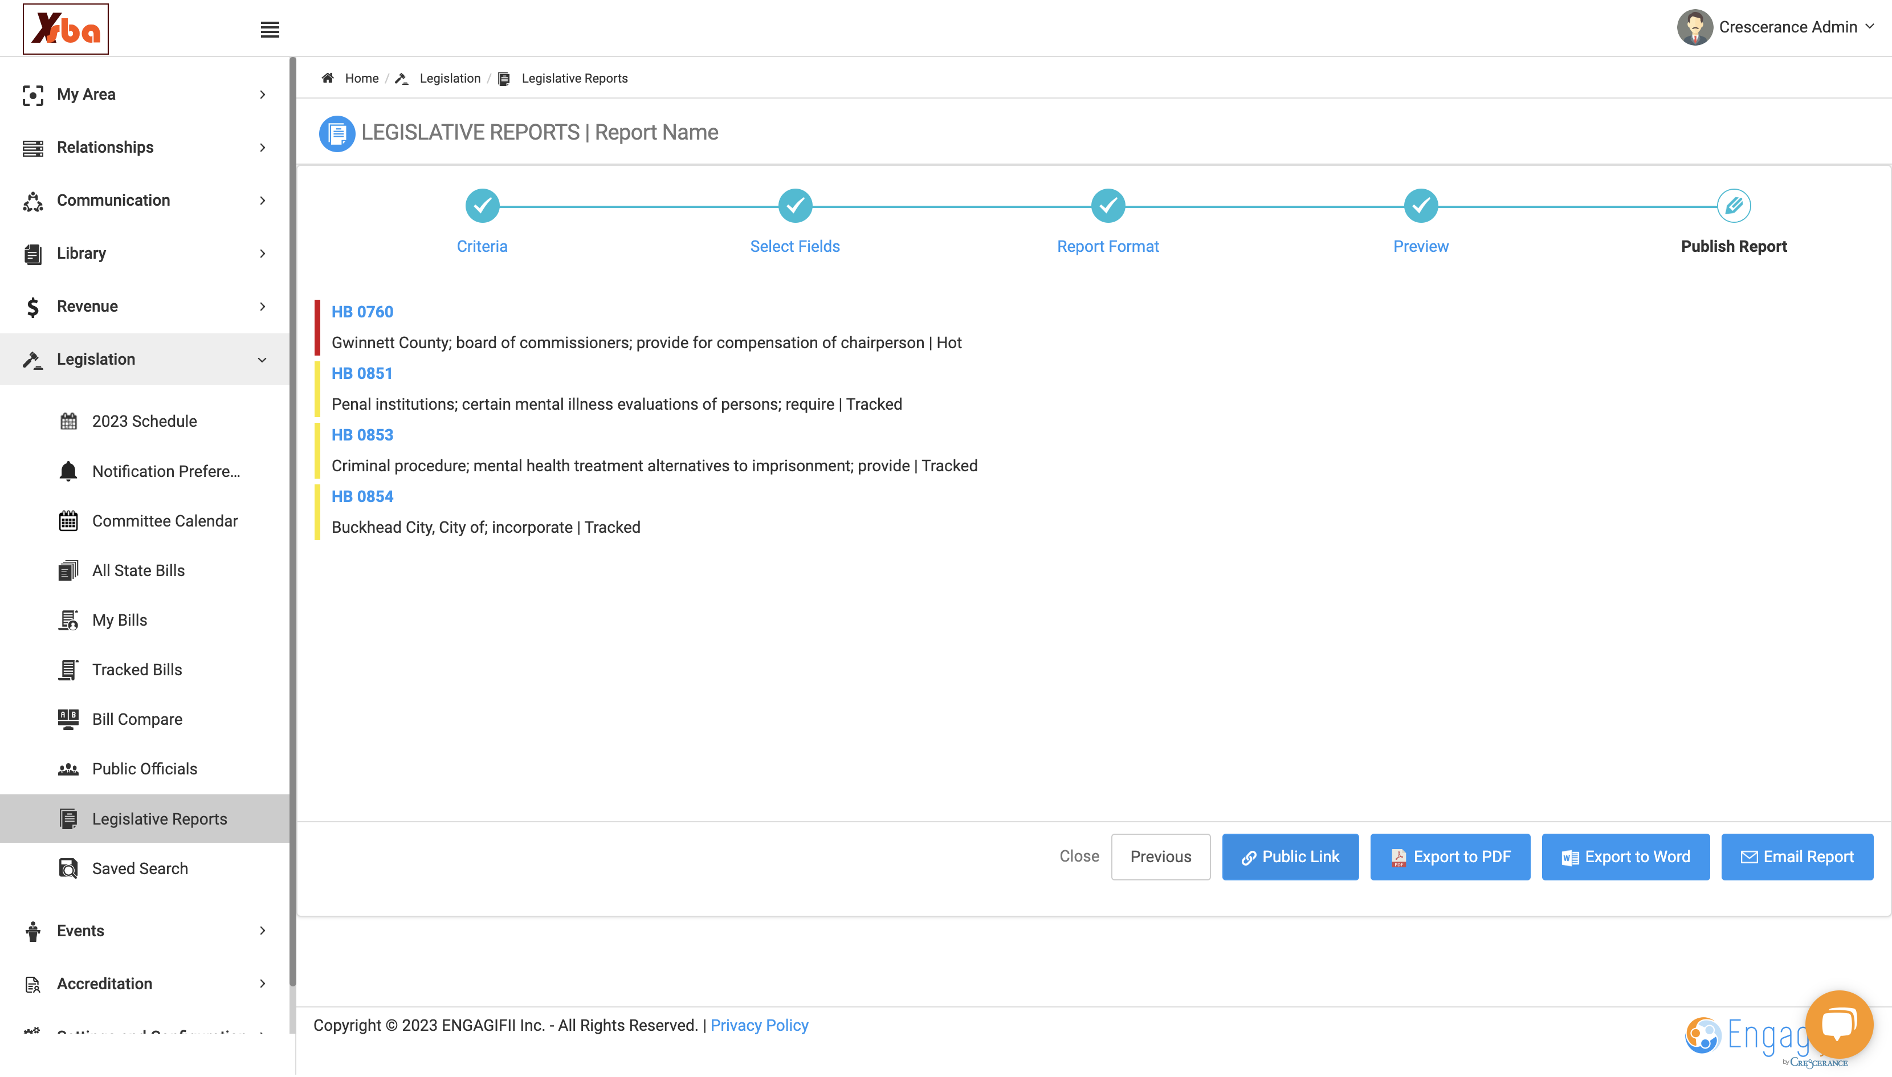Click the Previous button
The image size is (1892, 1077).
point(1160,856)
